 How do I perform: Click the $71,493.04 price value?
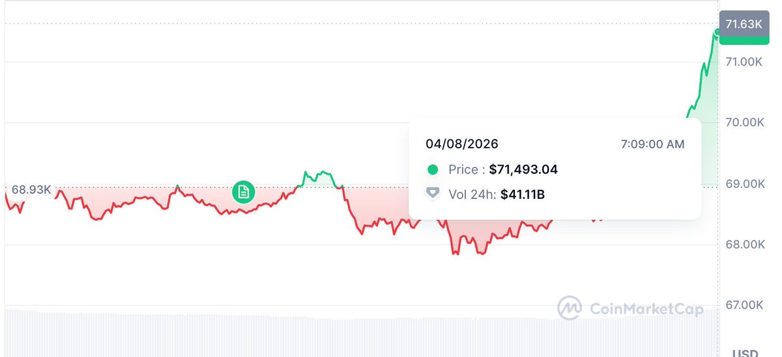pos(523,170)
